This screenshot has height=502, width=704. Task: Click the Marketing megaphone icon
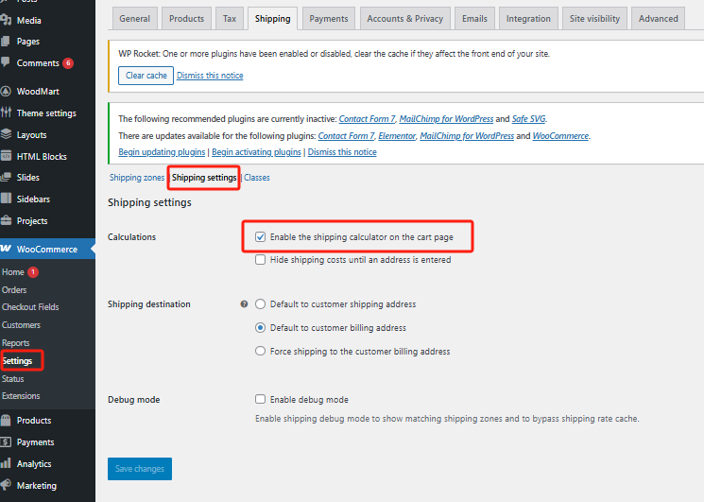(7, 486)
